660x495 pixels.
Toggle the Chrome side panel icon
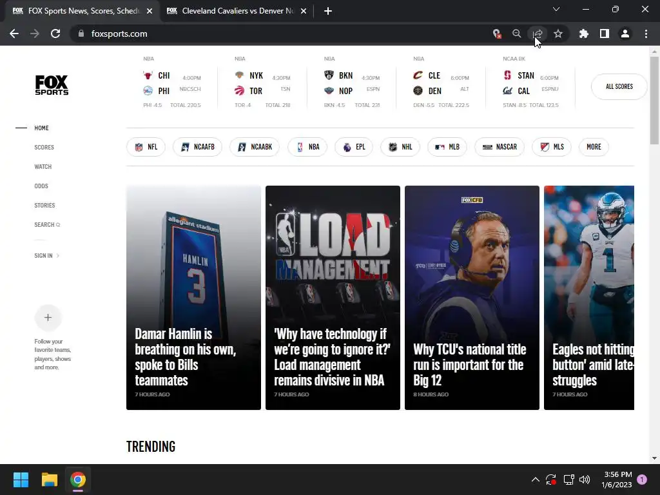[x=605, y=34]
